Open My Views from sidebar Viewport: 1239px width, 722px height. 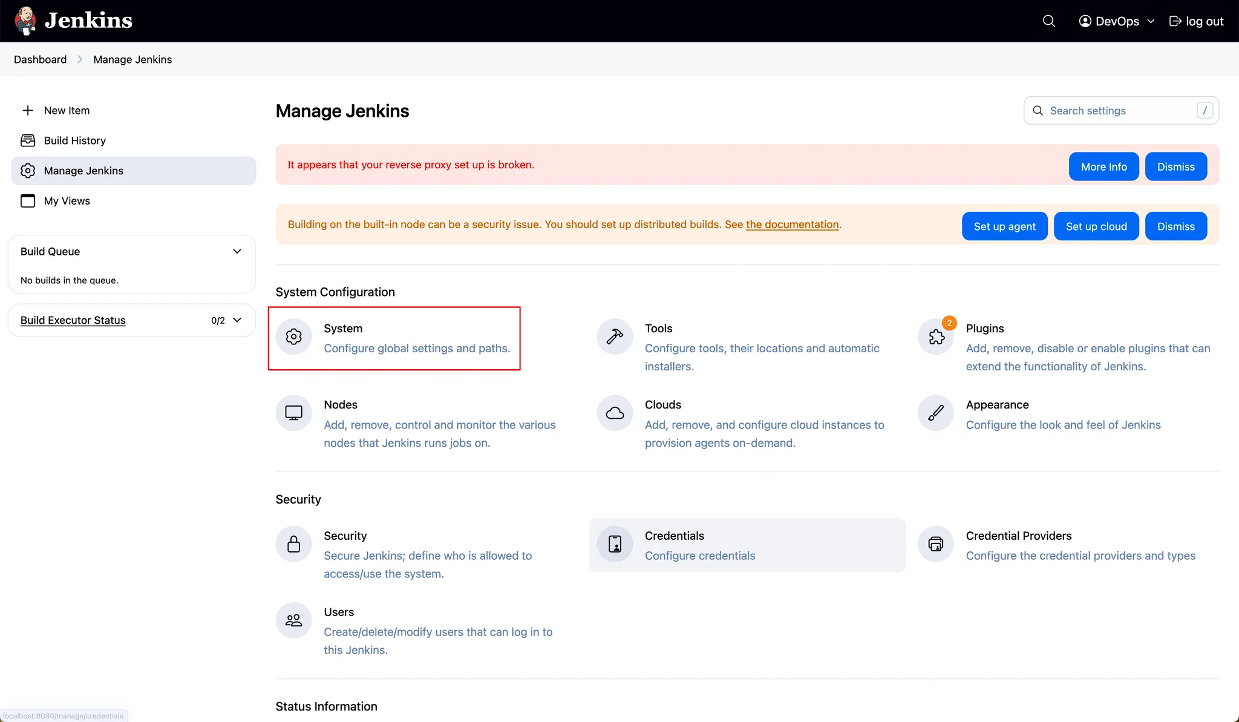click(67, 201)
